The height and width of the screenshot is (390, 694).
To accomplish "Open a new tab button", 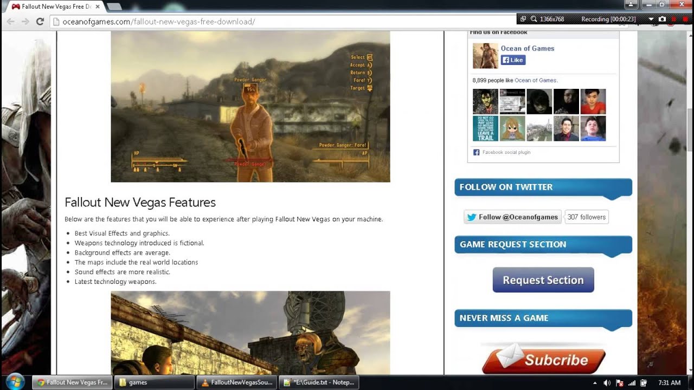I will (114, 6).
